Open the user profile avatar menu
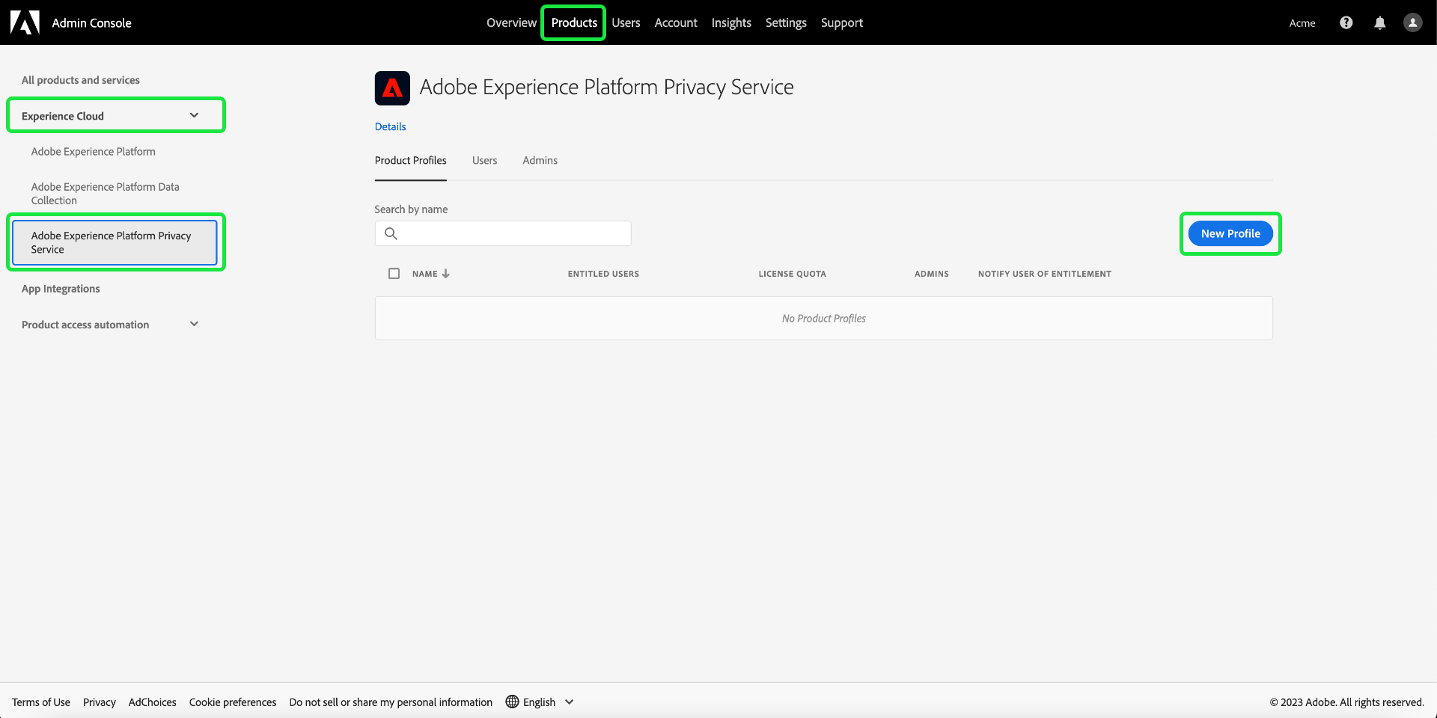Viewport: 1437px width, 718px height. tap(1412, 22)
